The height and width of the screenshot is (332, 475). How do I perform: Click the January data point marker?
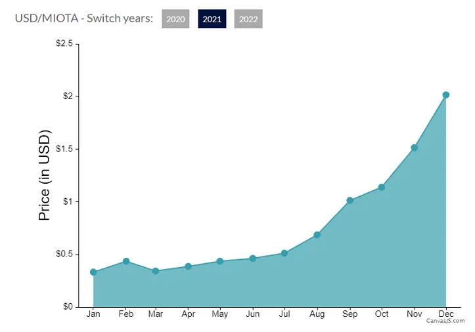coord(93,272)
